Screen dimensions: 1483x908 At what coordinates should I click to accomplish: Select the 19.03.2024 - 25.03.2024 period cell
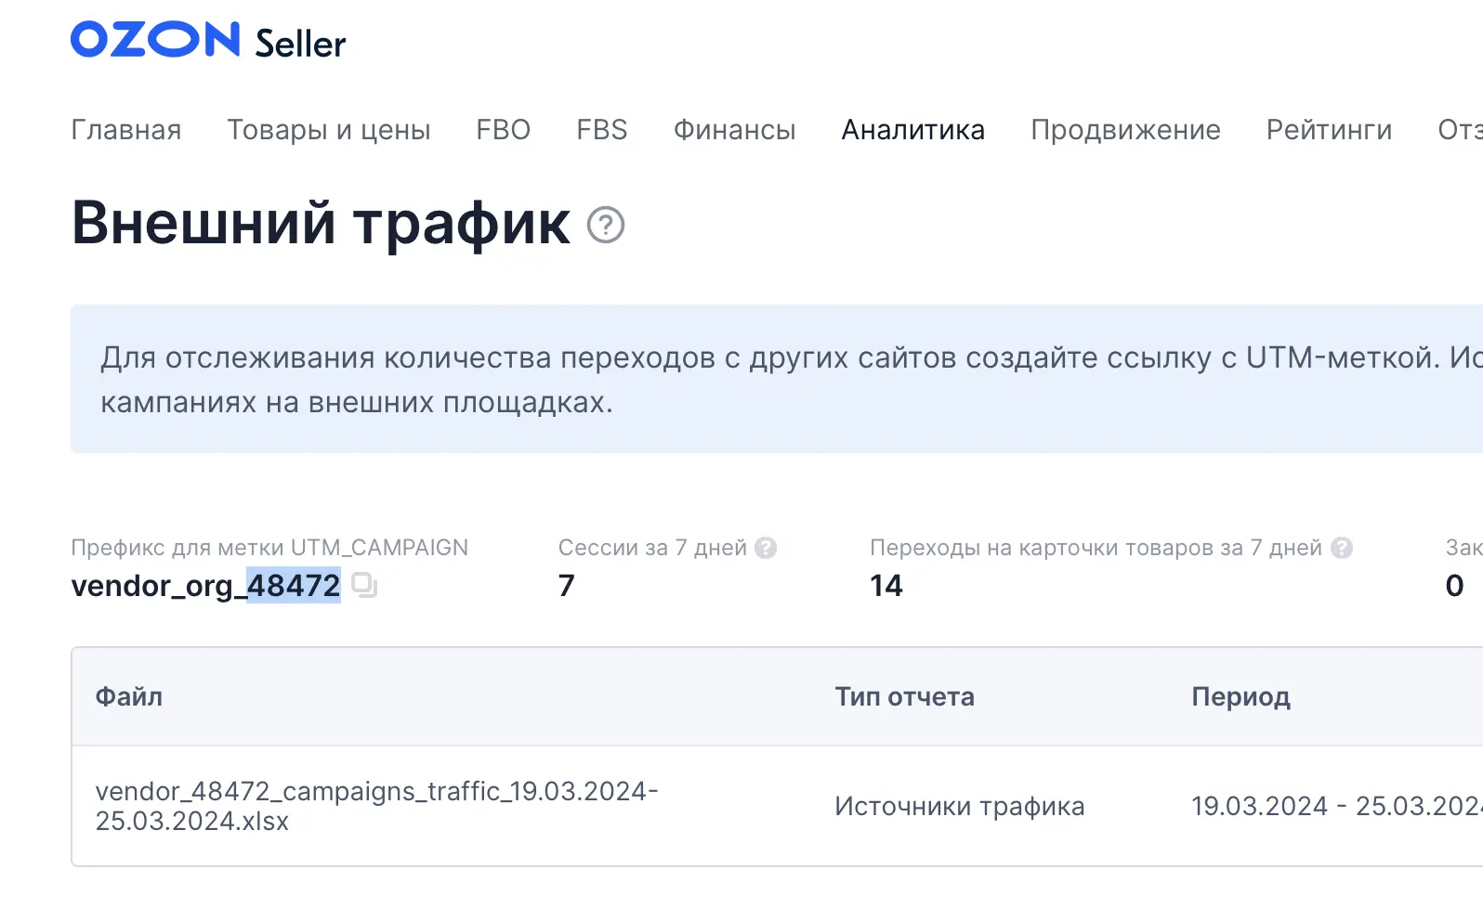1337,806
